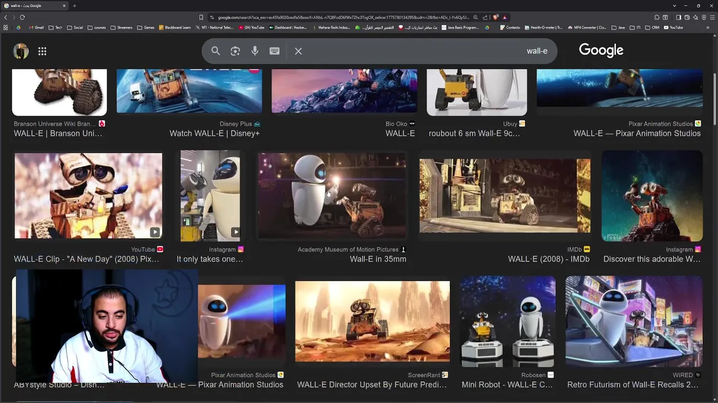Image resolution: width=718 pixels, height=403 pixels.
Task: Open the Blackboard Learn bookmark
Action: point(175,27)
